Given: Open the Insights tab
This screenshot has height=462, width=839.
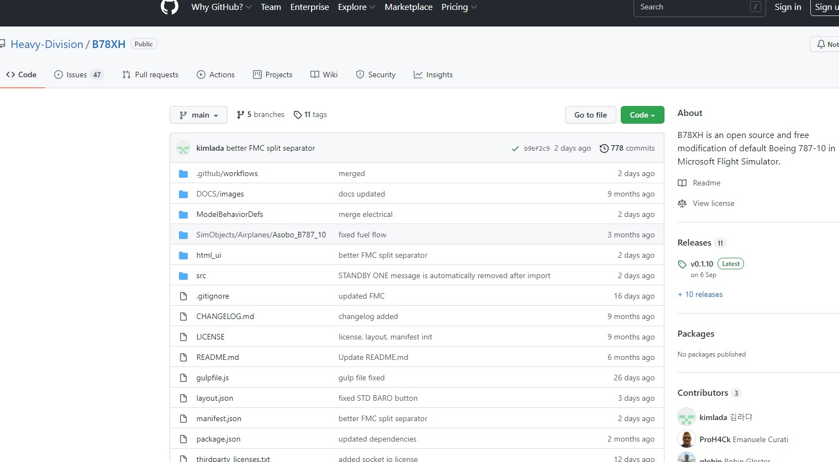Looking at the screenshot, I should tap(433, 75).
